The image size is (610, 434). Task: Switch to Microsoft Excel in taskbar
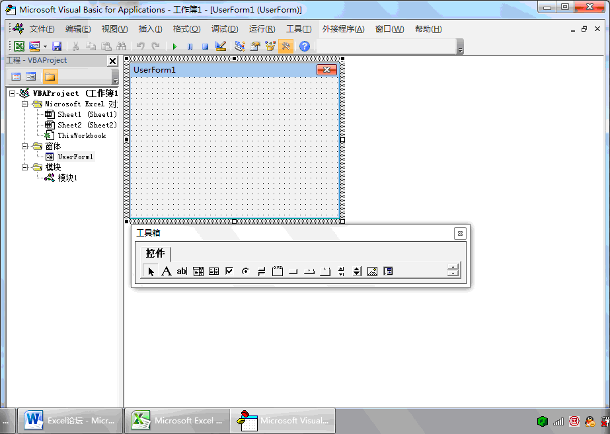177,420
